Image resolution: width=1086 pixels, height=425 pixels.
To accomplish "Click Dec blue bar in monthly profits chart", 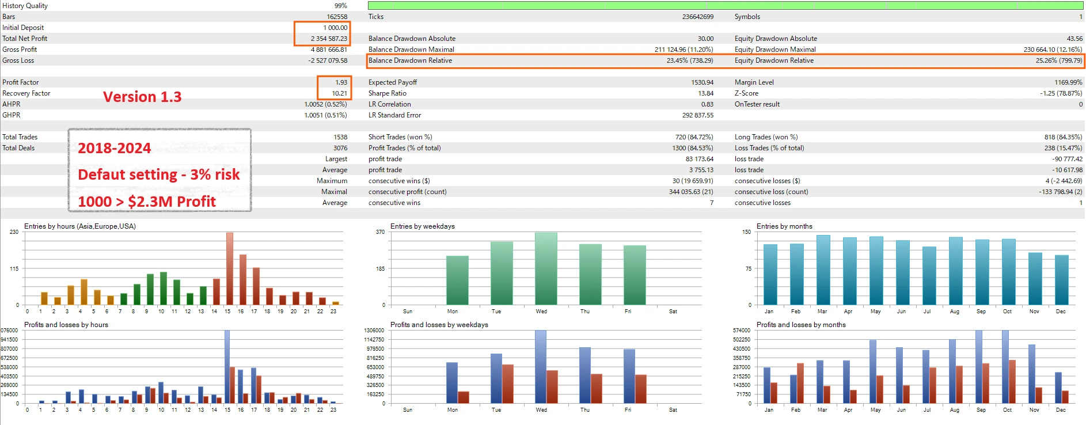I will tap(1058, 388).
